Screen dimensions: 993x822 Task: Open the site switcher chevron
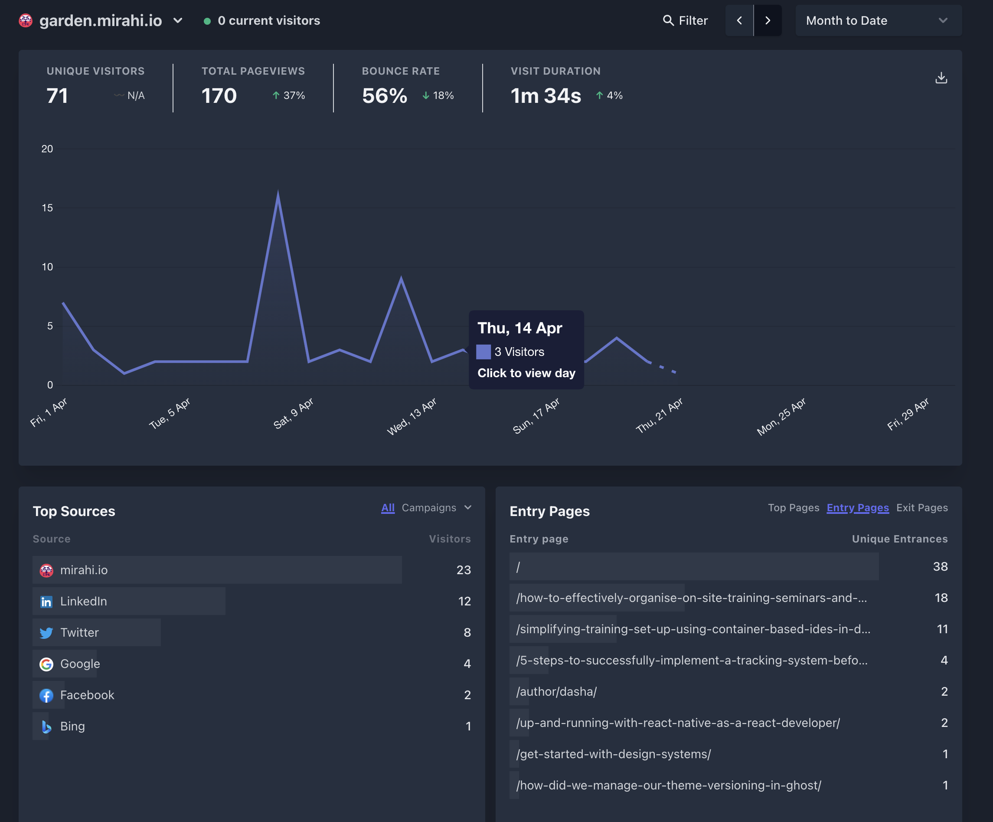(x=178, y=20)
